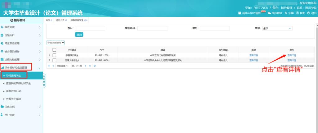This screenshot has width=318, height=133.
Task: Tick the checkbox for 河南大学学生1 row
Action: pyautogui.click(x=54, y=60)
